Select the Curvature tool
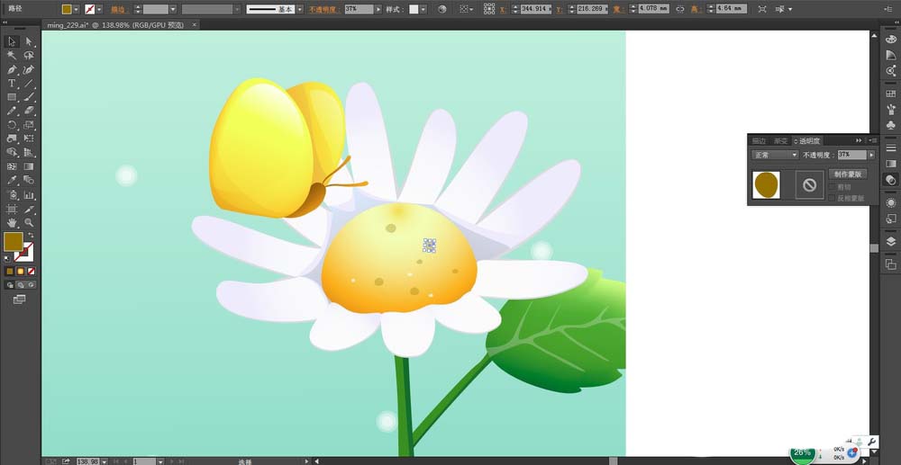The width and height of the screenshot is (901, 465). coord(29,69)
